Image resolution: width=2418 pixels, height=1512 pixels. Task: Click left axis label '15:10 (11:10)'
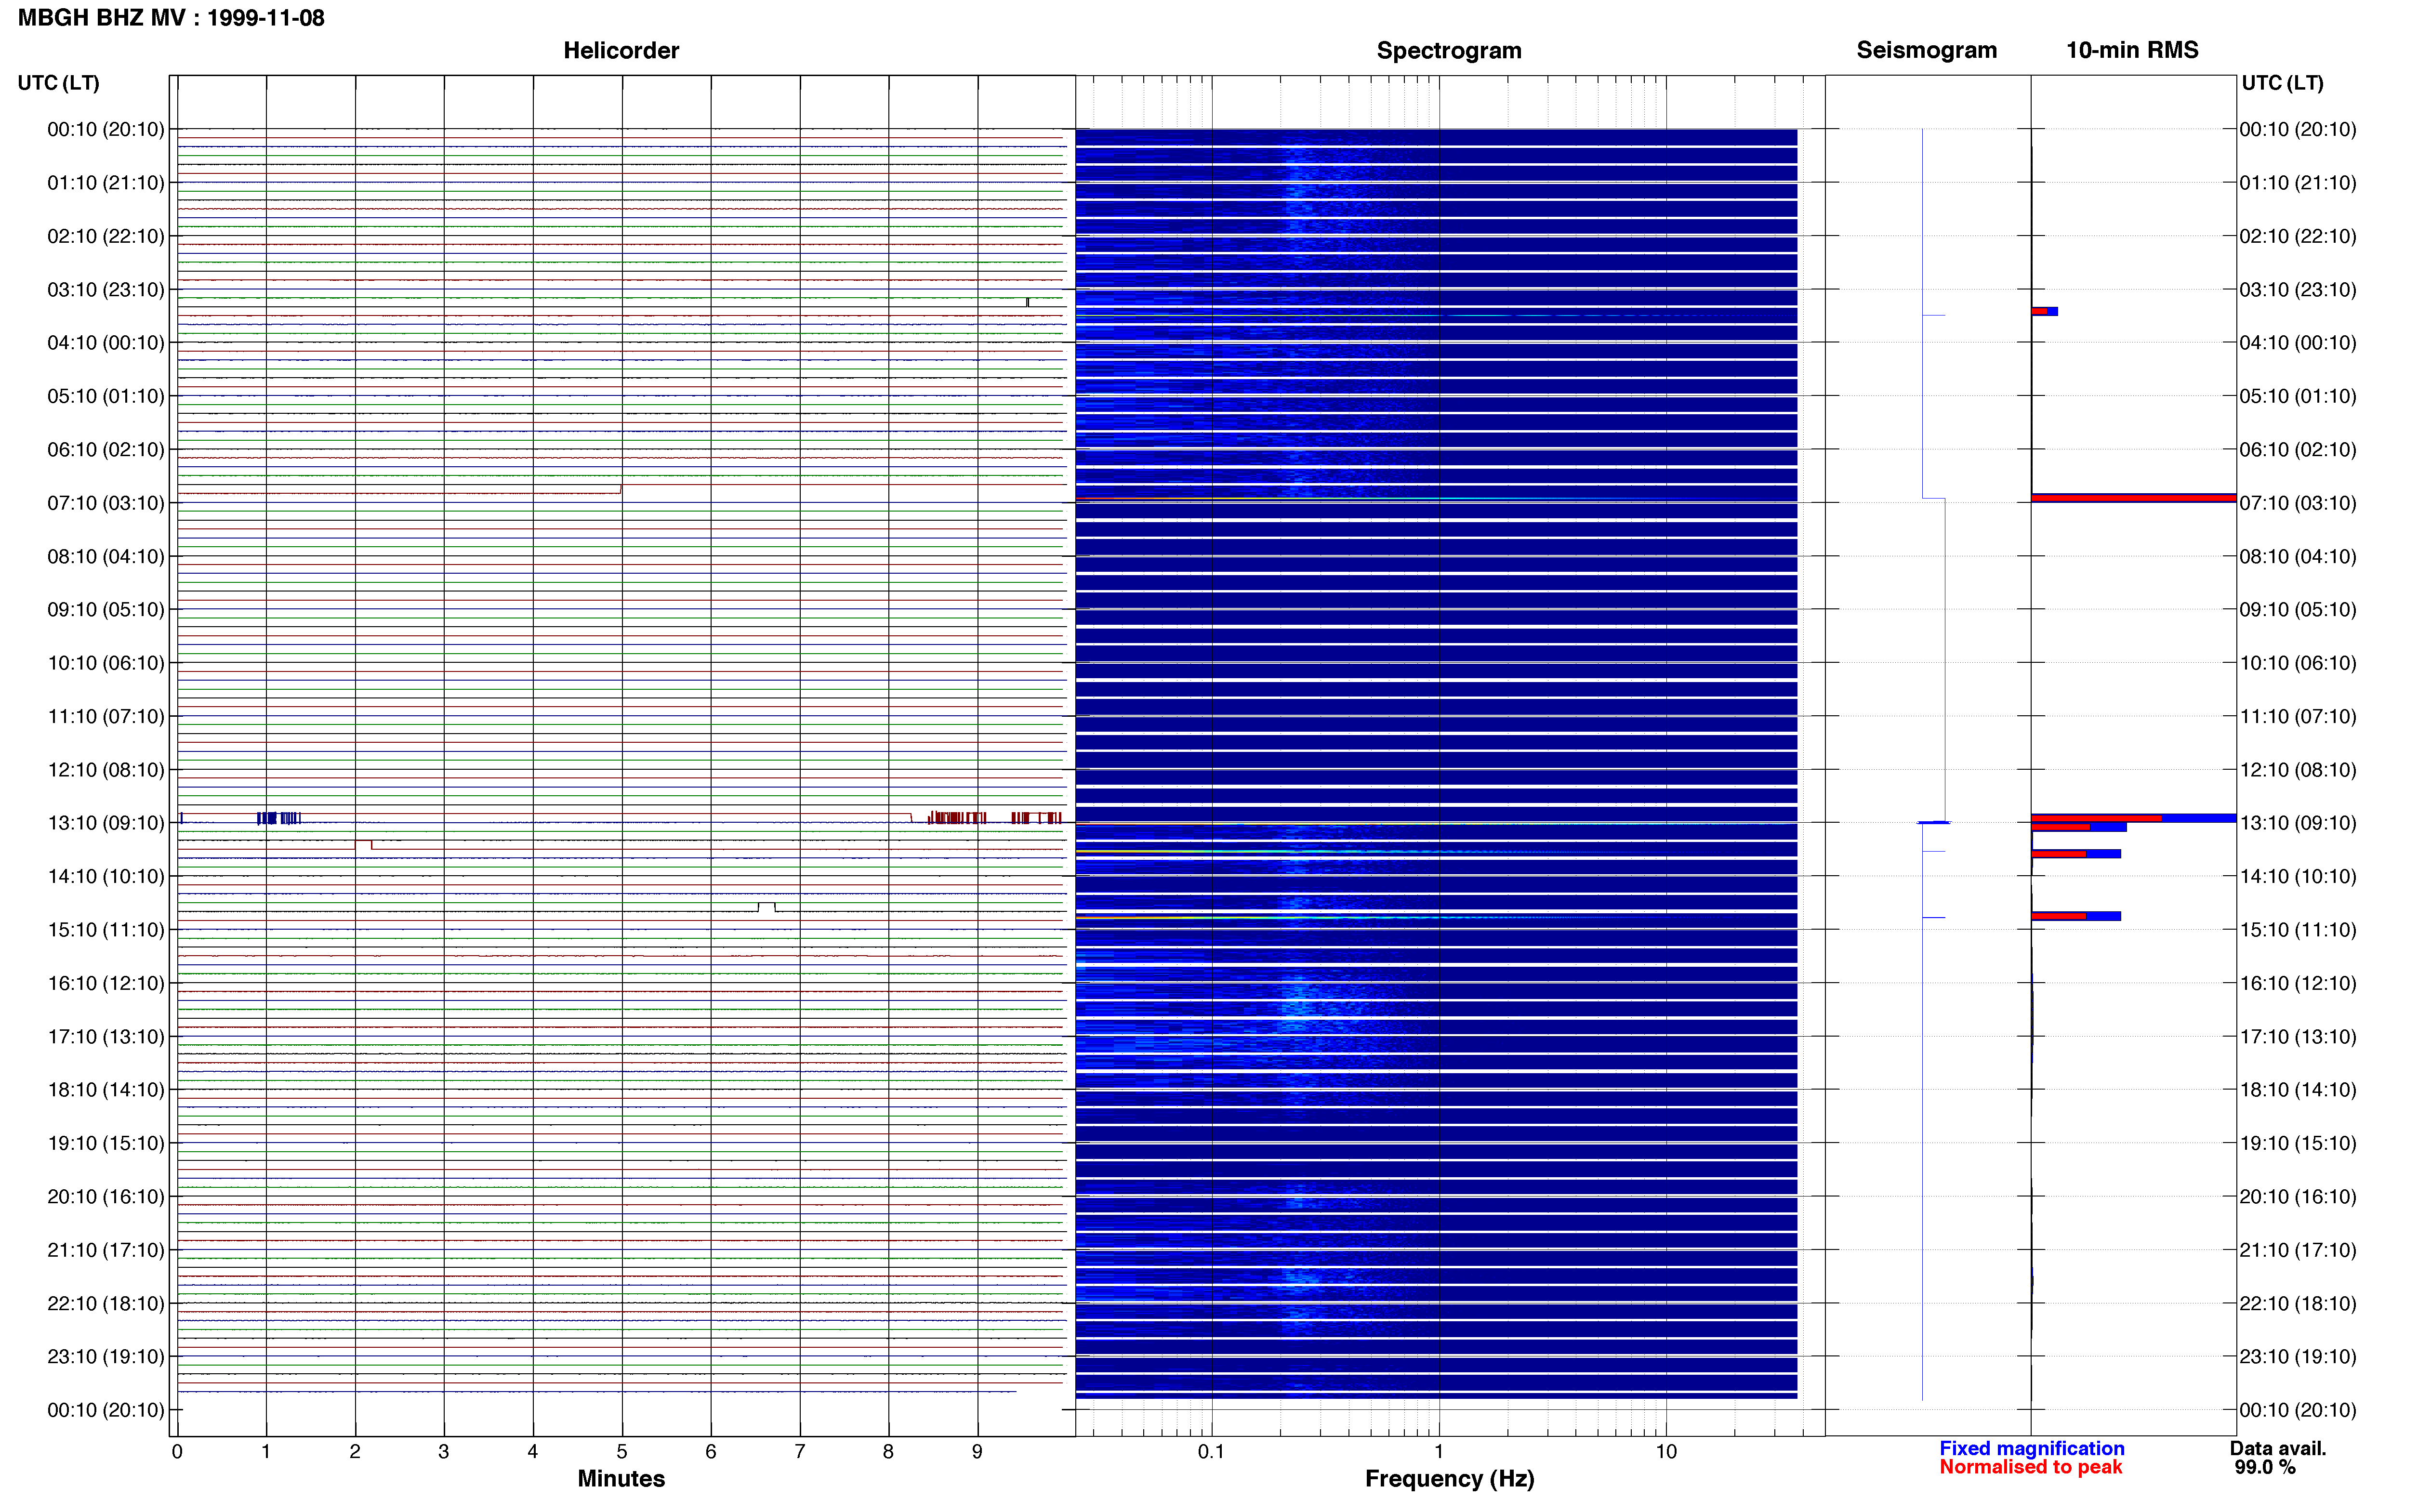tap(106, 929)
